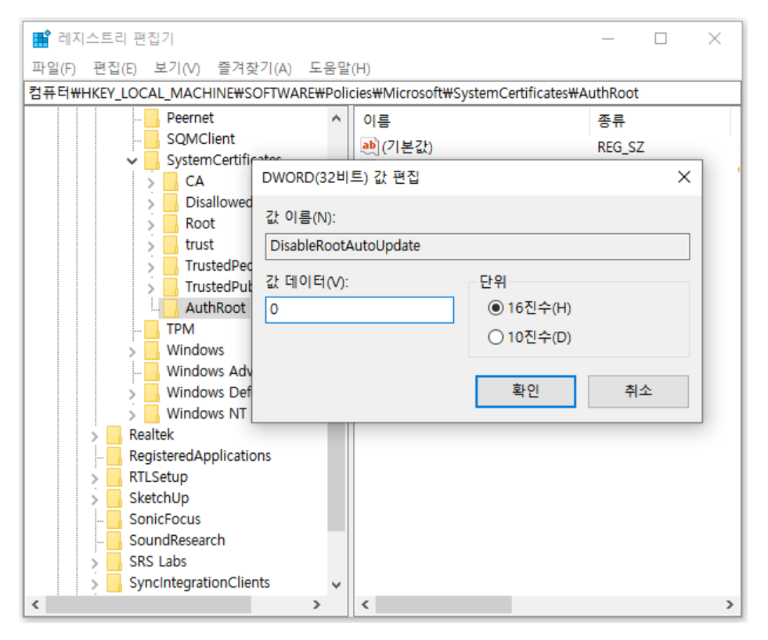Open the 보기(V) menu
The image size is (768, 640).
pos(177,68)
